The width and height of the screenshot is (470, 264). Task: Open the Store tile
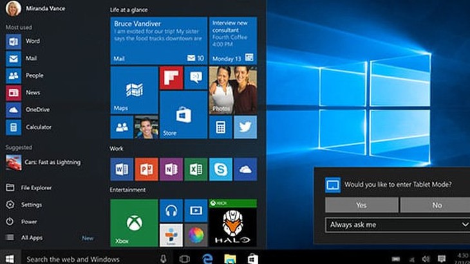pyautogui.click(x=183, y=115)
